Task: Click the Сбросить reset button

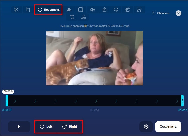Action: click(161, 13)
